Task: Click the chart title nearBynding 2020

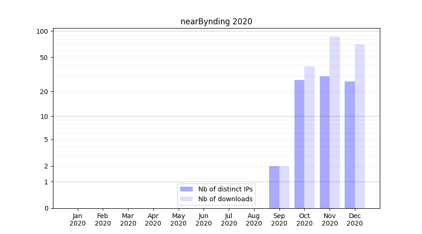Action: [x=216, y=22]
